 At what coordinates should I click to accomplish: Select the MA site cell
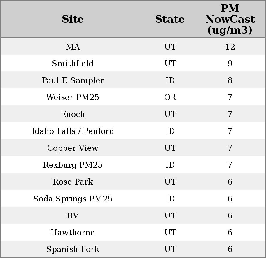(x=73, y=47)
